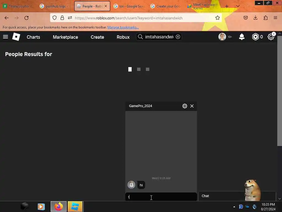282x212 pixels.
Task: Clear the Roblox search field
Action: (178, 37)
